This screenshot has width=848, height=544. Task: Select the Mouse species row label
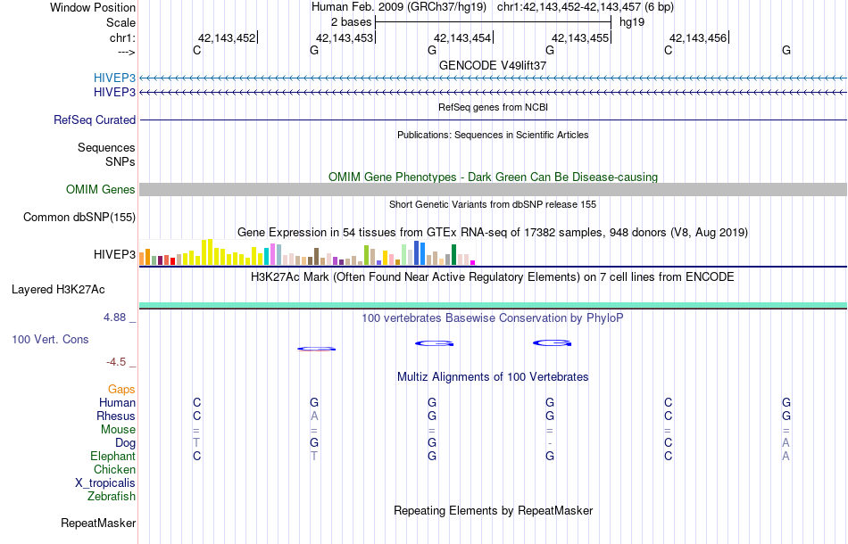(x=118, y=430)
